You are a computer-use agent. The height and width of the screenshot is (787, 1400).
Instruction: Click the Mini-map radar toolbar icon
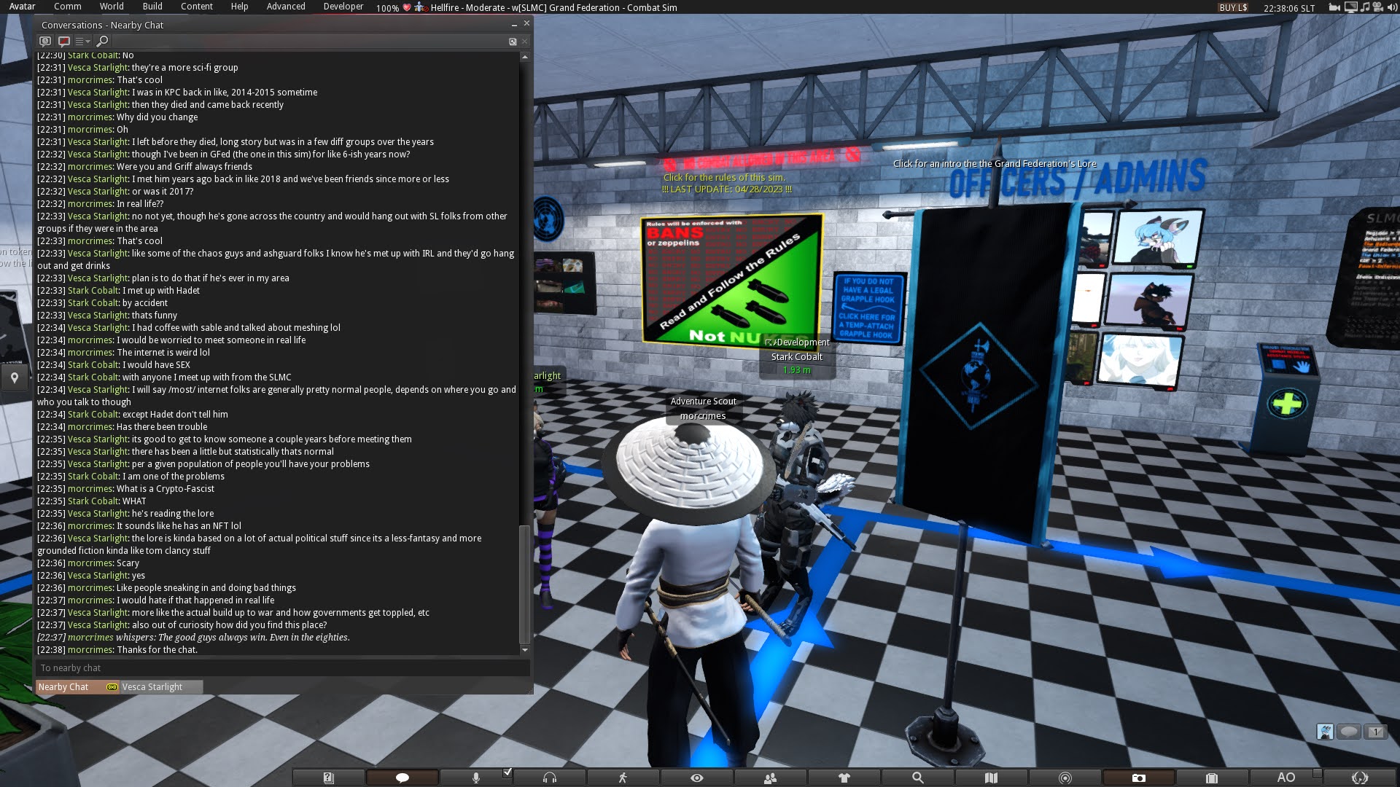1065,778
